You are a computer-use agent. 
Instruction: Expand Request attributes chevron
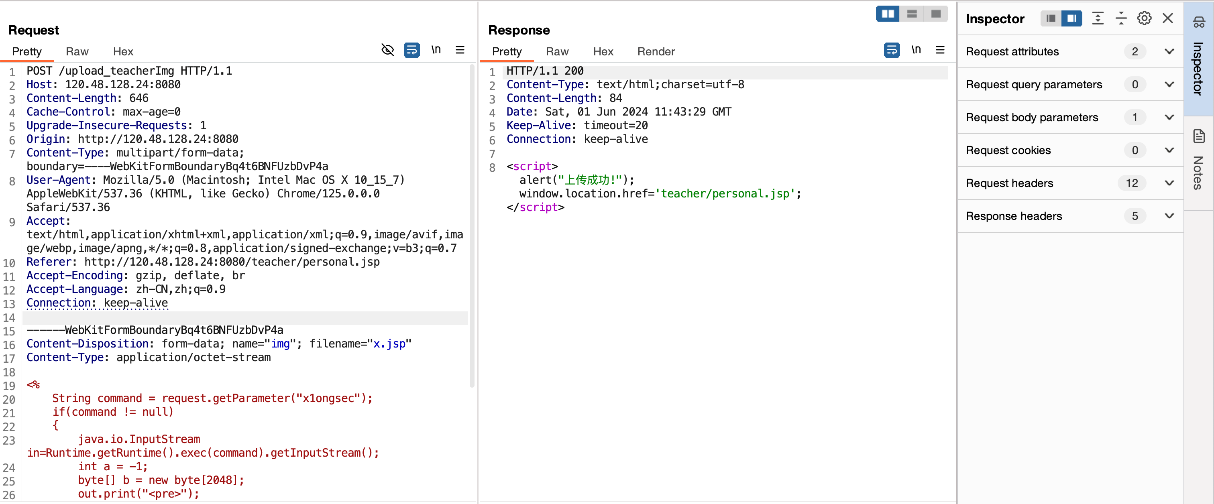(1169, 51)
